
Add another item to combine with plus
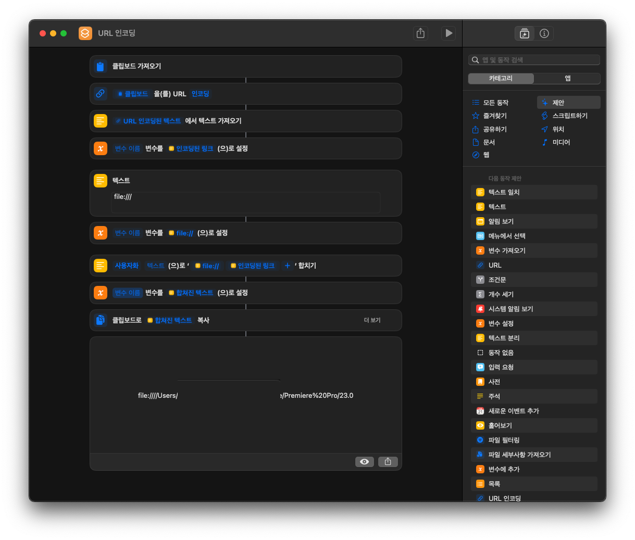coord(287,266)
